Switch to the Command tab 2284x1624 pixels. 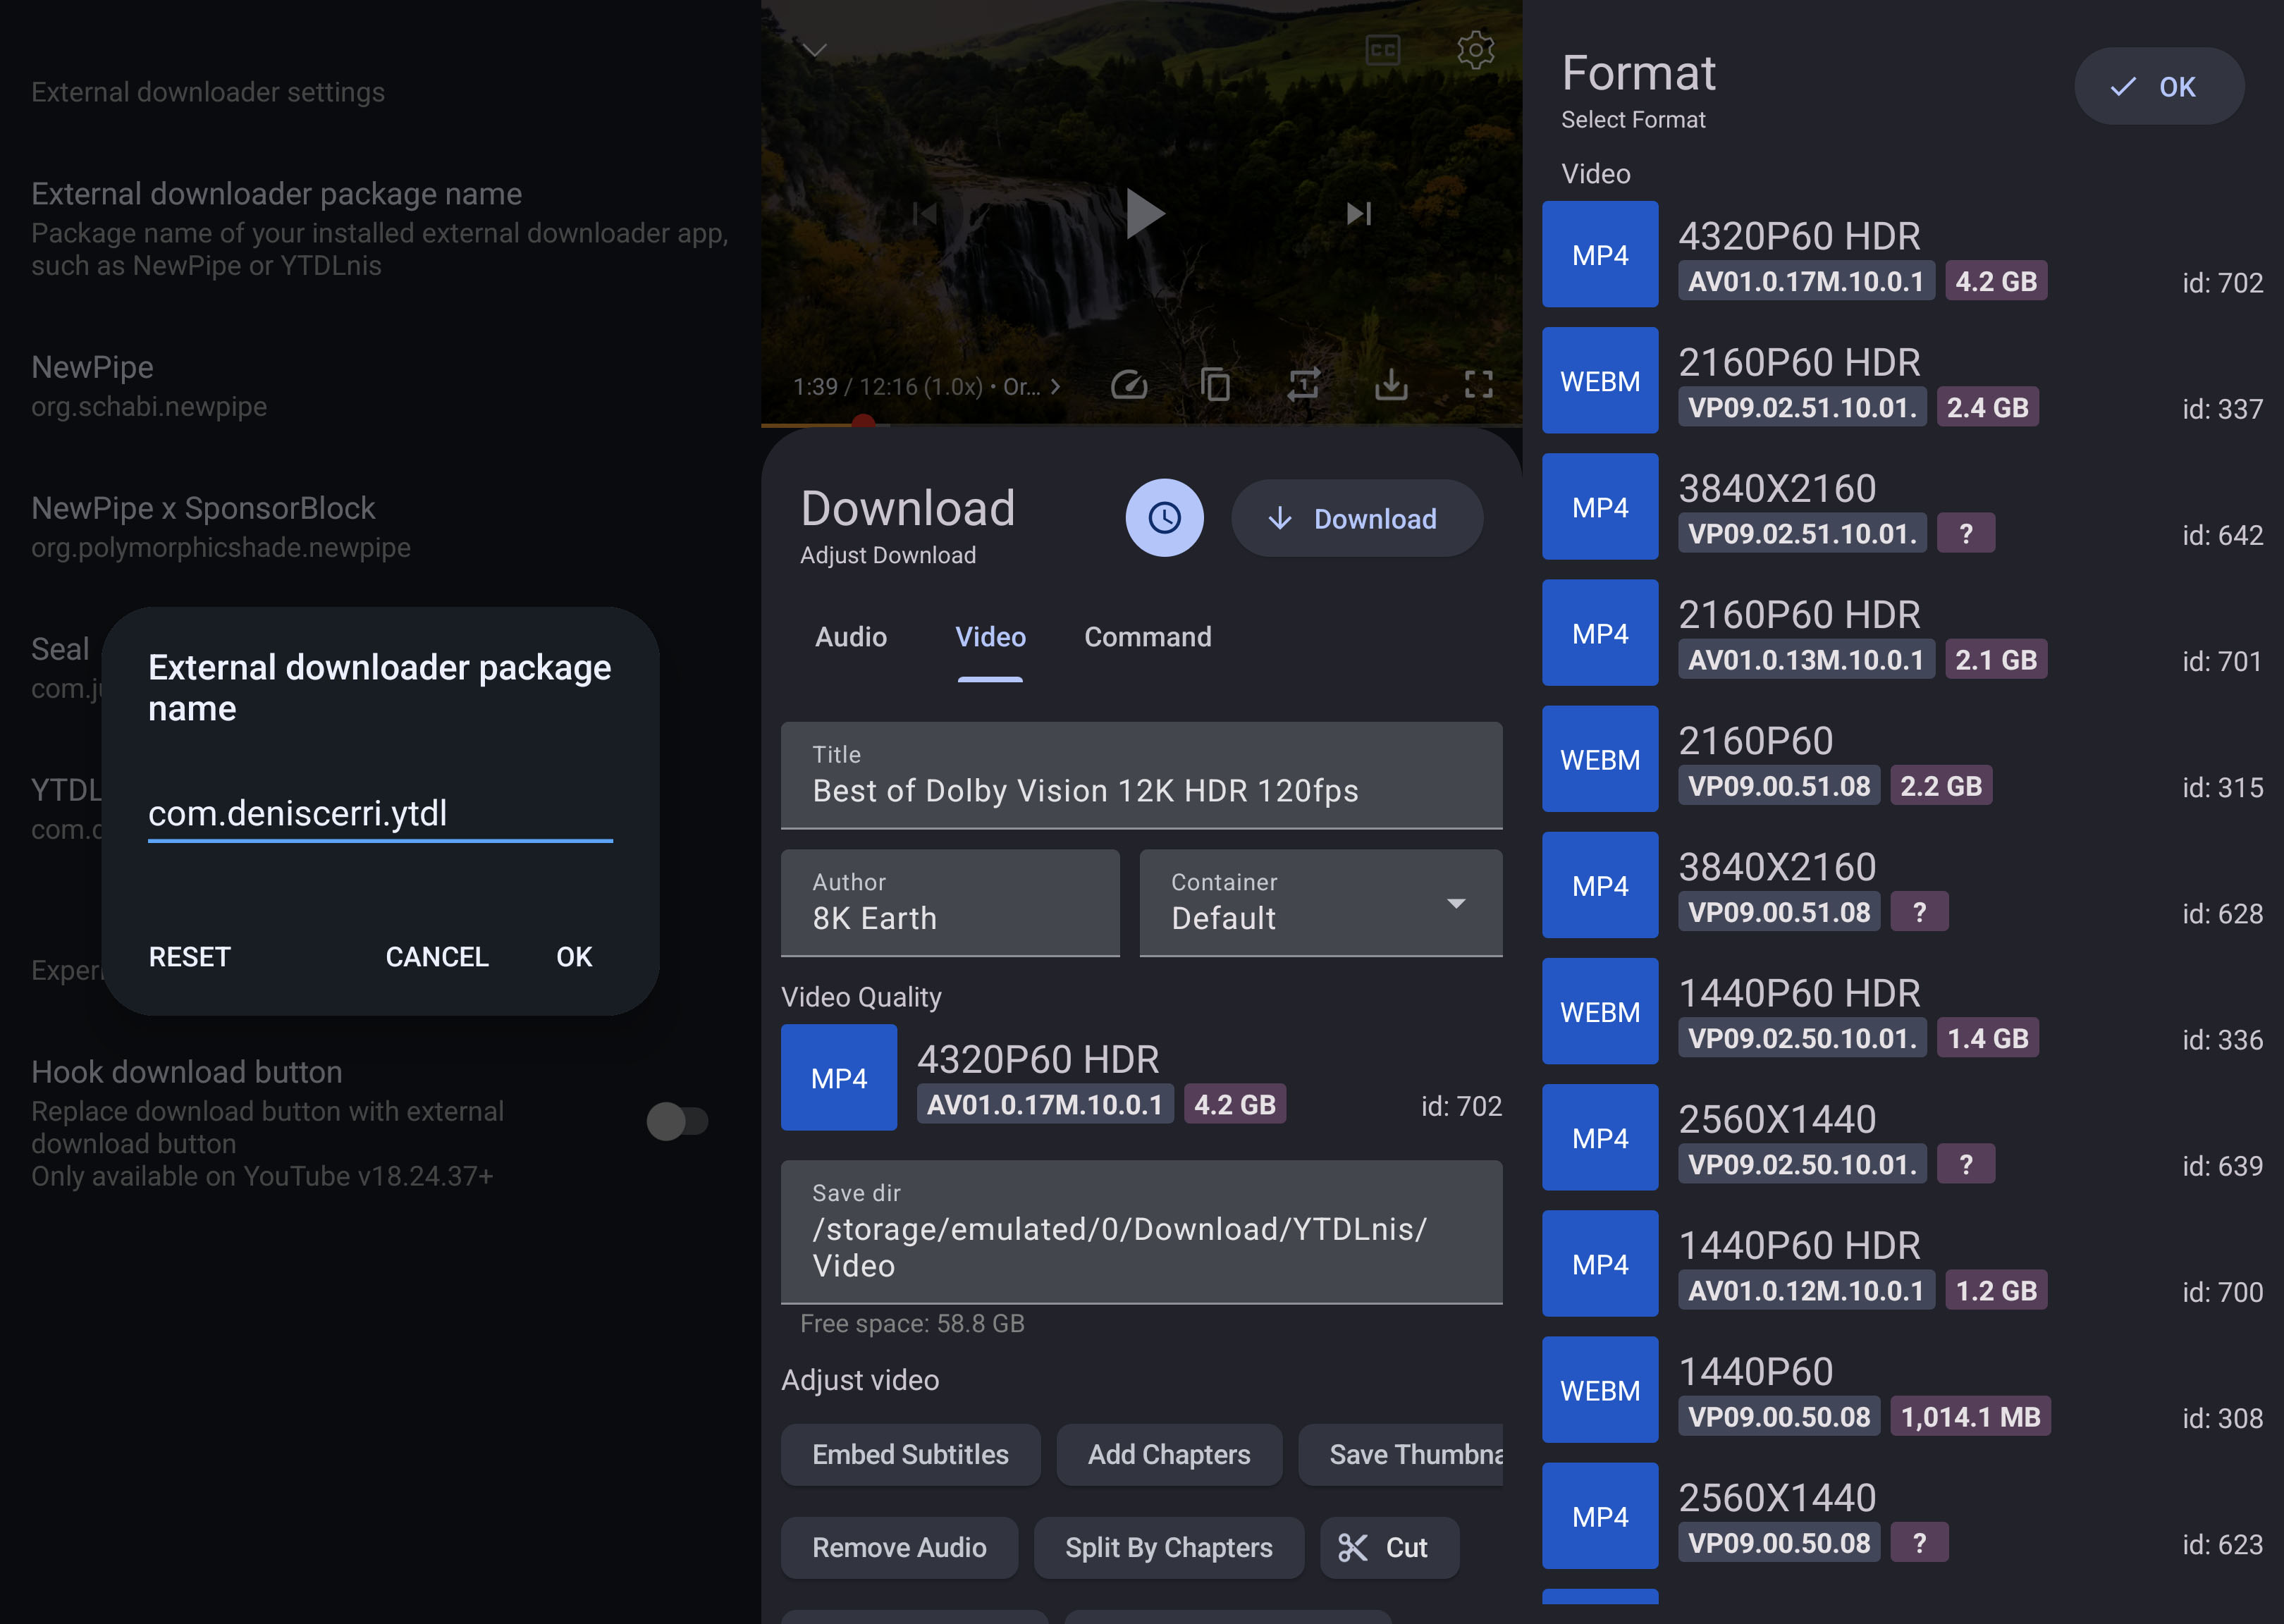point(1147,637)
